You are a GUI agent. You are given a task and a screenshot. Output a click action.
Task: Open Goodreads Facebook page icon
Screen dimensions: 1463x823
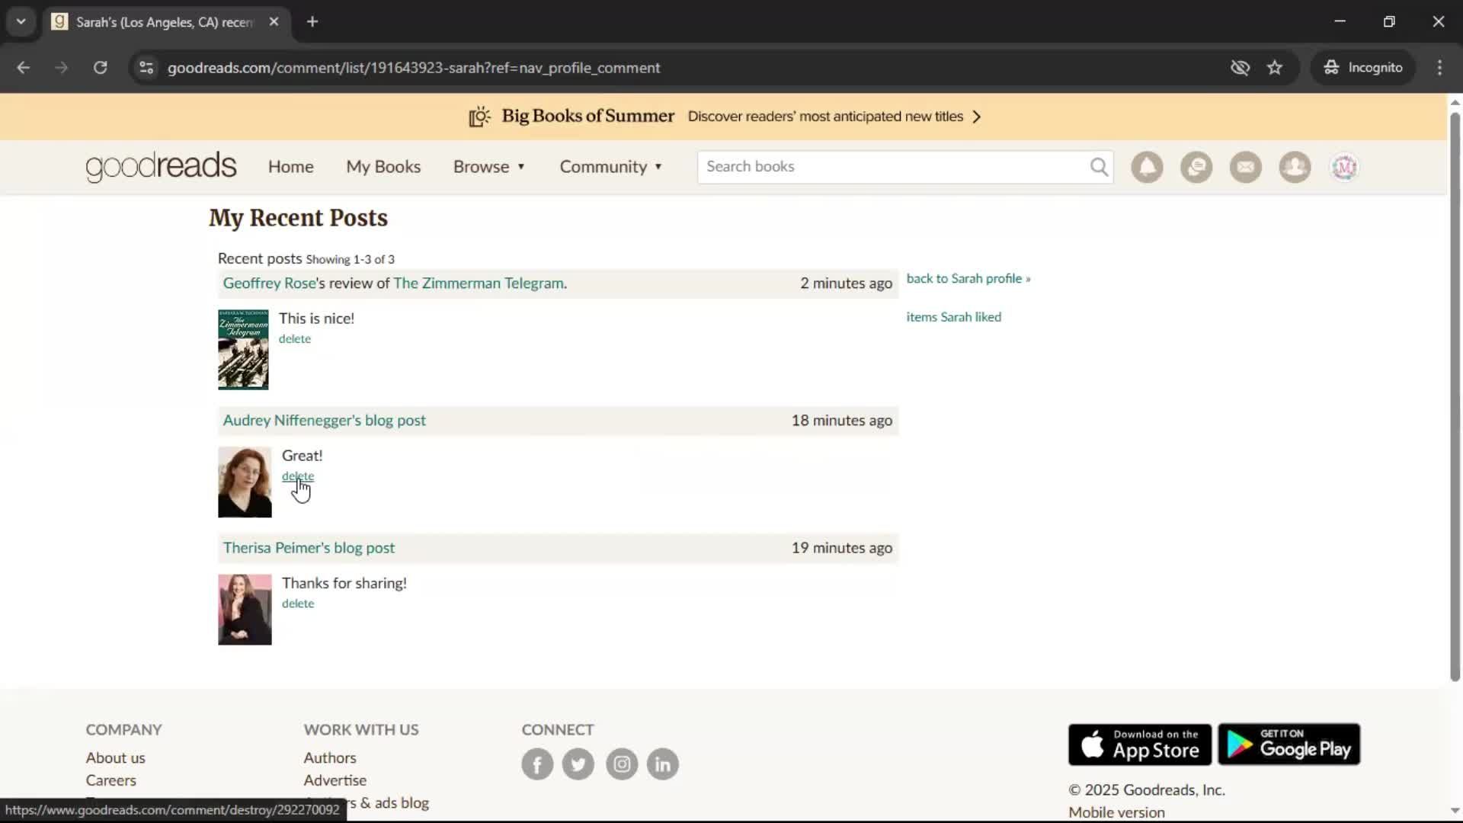click(537, 764)
